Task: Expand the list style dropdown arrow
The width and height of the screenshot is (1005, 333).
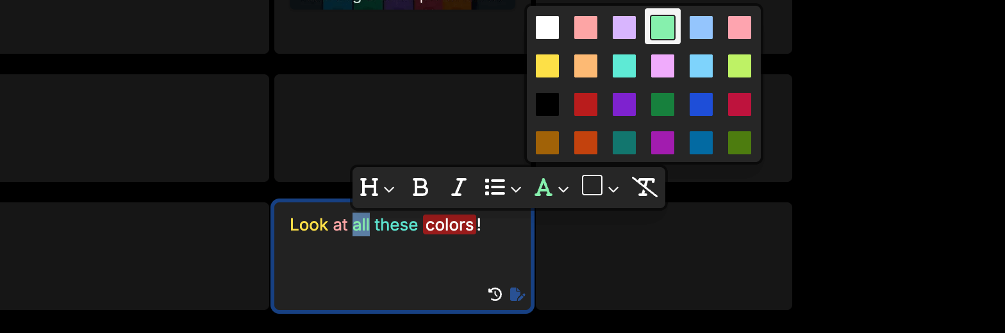Action: [516, 190]
